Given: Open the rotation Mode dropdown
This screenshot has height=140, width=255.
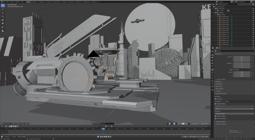Looking at the screenshot, I should [x=242, y=70].
